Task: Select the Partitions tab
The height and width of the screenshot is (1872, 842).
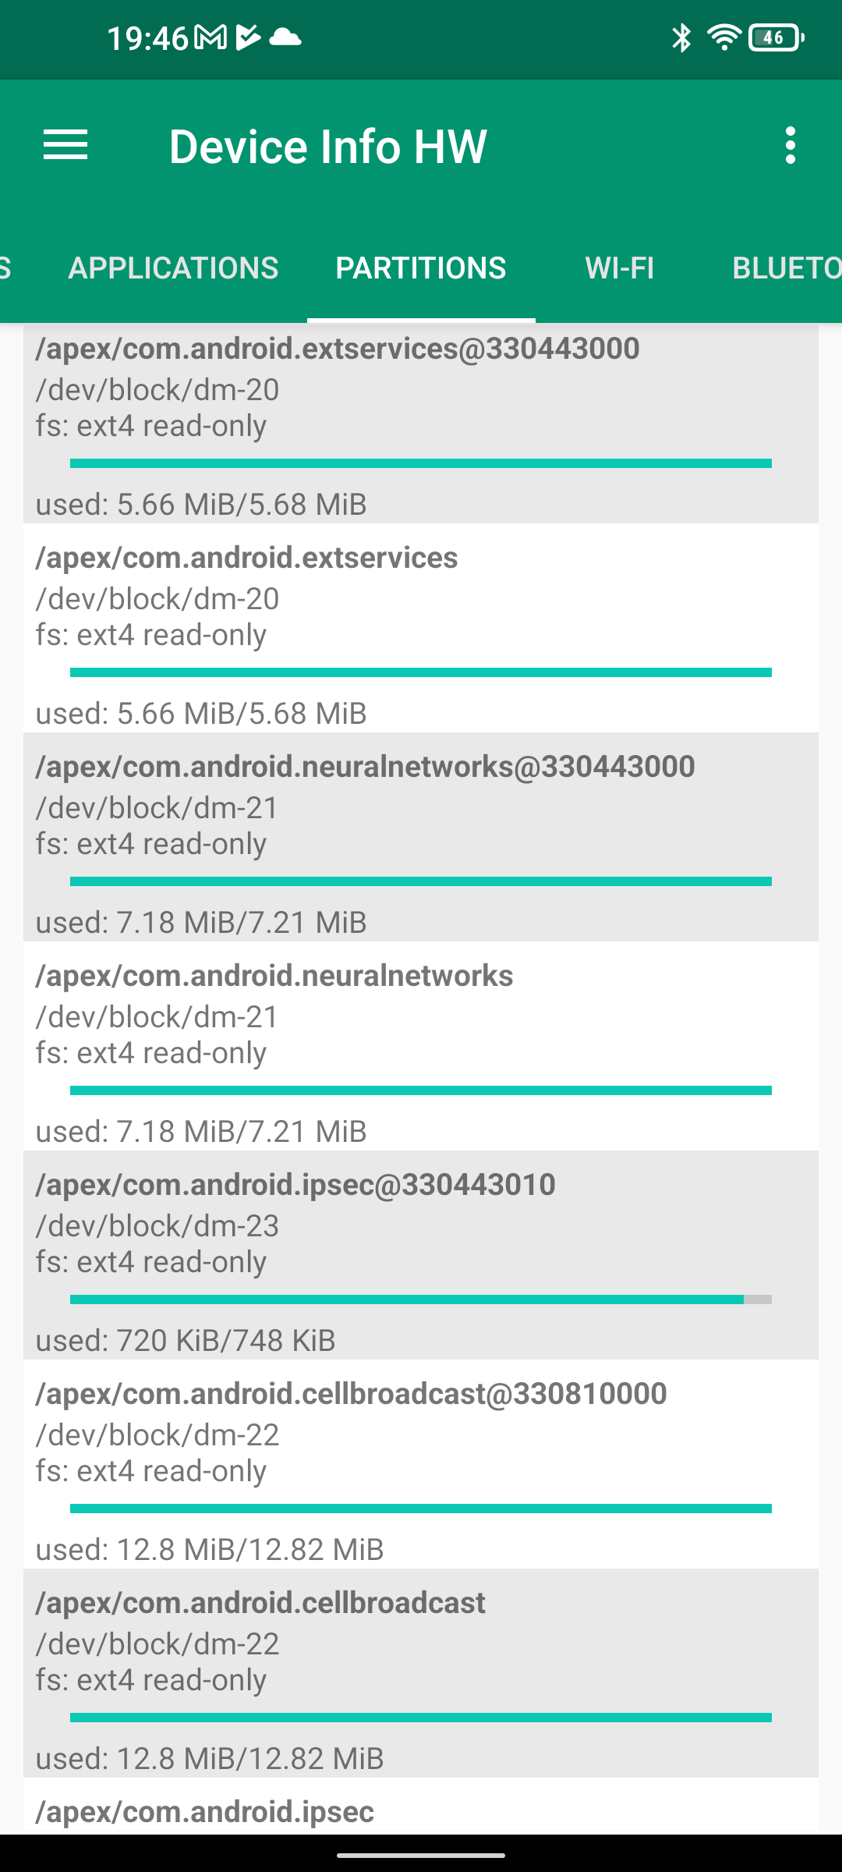Action: [x=421, y=268]
